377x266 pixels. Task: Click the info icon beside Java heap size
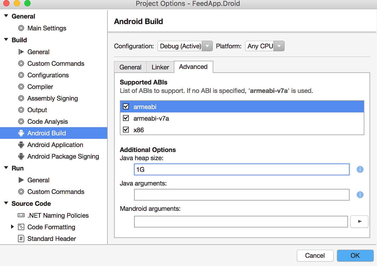tap(360, 169)
